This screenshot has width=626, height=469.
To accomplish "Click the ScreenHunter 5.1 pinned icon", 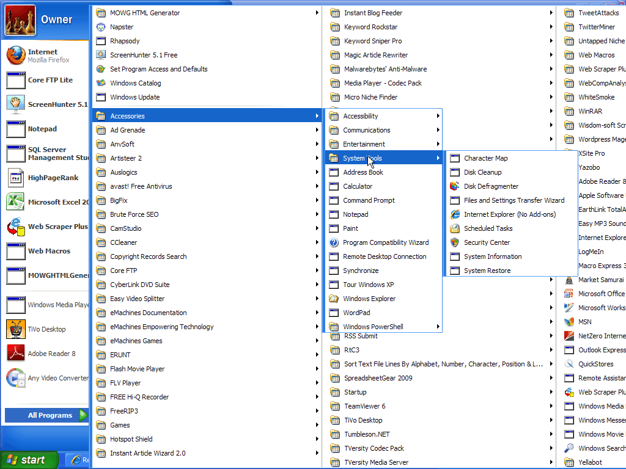I will click(16, 104).
